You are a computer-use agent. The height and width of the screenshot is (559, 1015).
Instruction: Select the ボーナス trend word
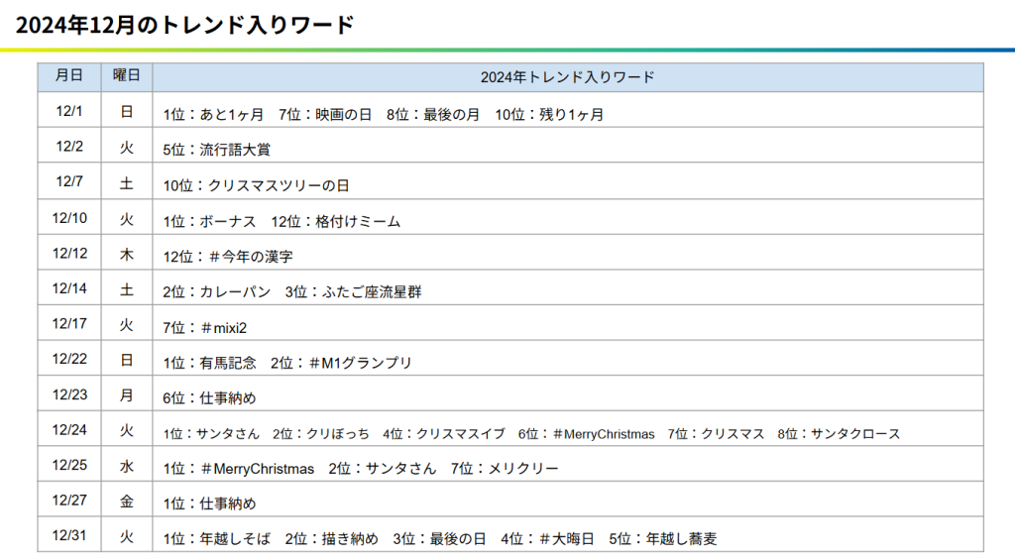228,222
